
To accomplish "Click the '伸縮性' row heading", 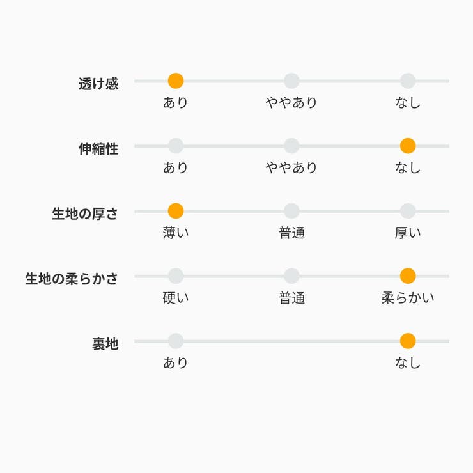I will (98, 149).
